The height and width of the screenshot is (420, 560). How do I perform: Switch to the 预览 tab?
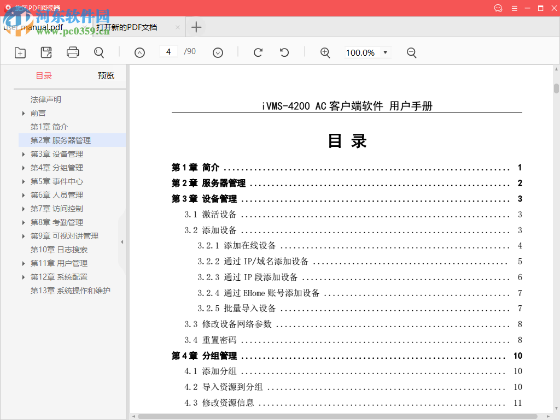[x=106, y=75]
